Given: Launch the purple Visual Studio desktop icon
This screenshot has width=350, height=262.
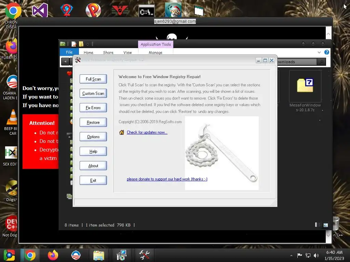Looking at the screenshot, I should tap(40, 10).
